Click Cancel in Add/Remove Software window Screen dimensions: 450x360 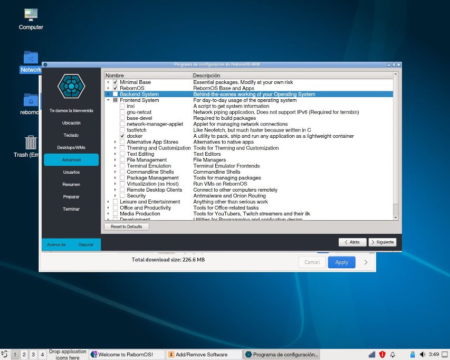click(312, 262)
